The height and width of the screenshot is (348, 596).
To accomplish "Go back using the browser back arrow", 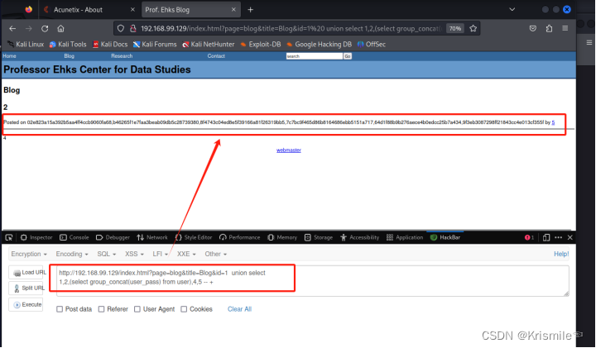I will (12, 28).
